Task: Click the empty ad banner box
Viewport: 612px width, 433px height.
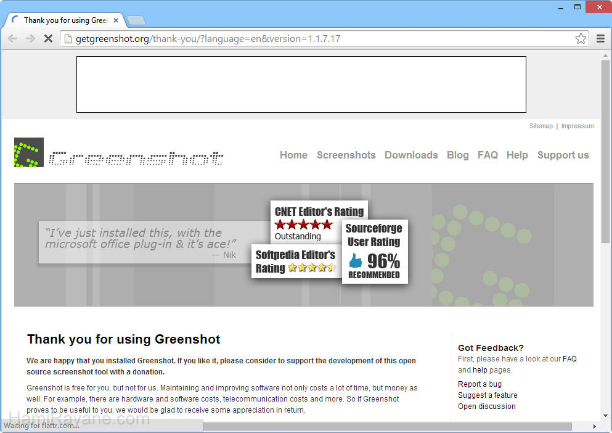Action: (x=301, y=85)
